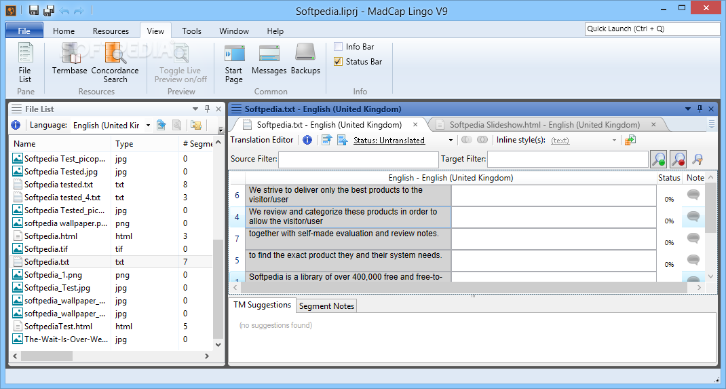This screenshot has width=726, height=389.
Task: Click target cell for segment 6
Action: (x=554, y=196)
